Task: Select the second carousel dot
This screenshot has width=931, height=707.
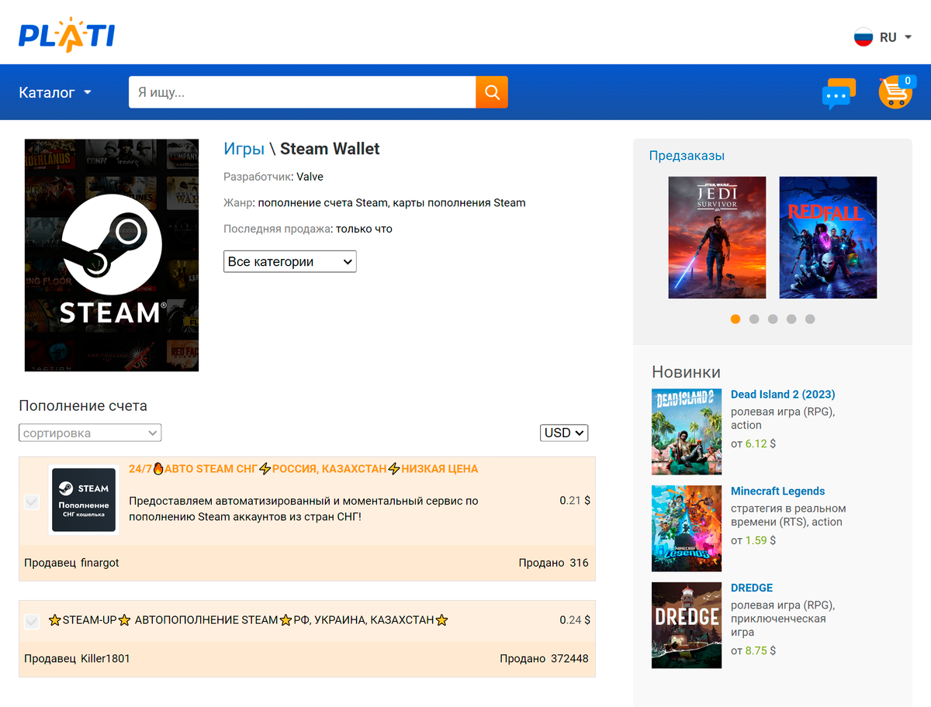Action: click(754, 319)
